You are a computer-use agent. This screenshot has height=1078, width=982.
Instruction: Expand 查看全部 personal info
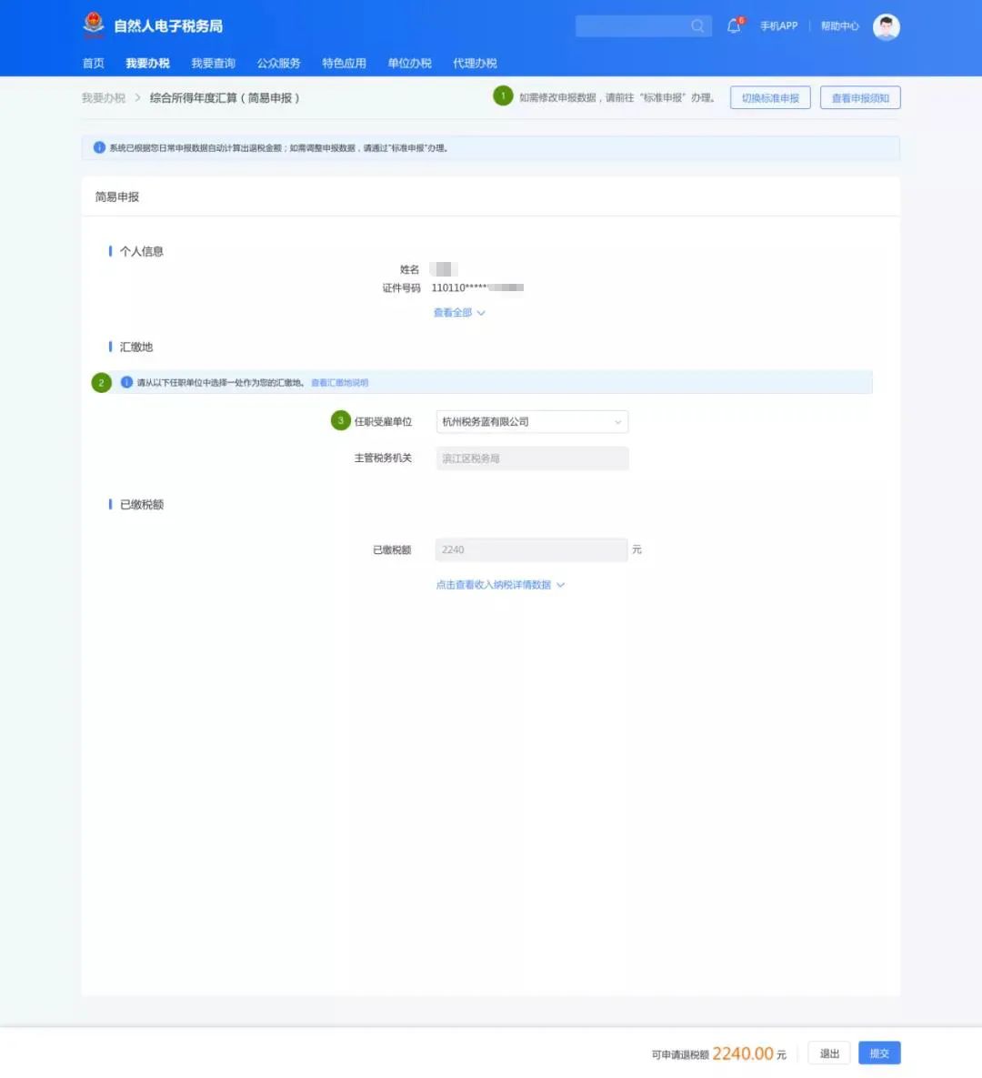[x=459, y=313]
